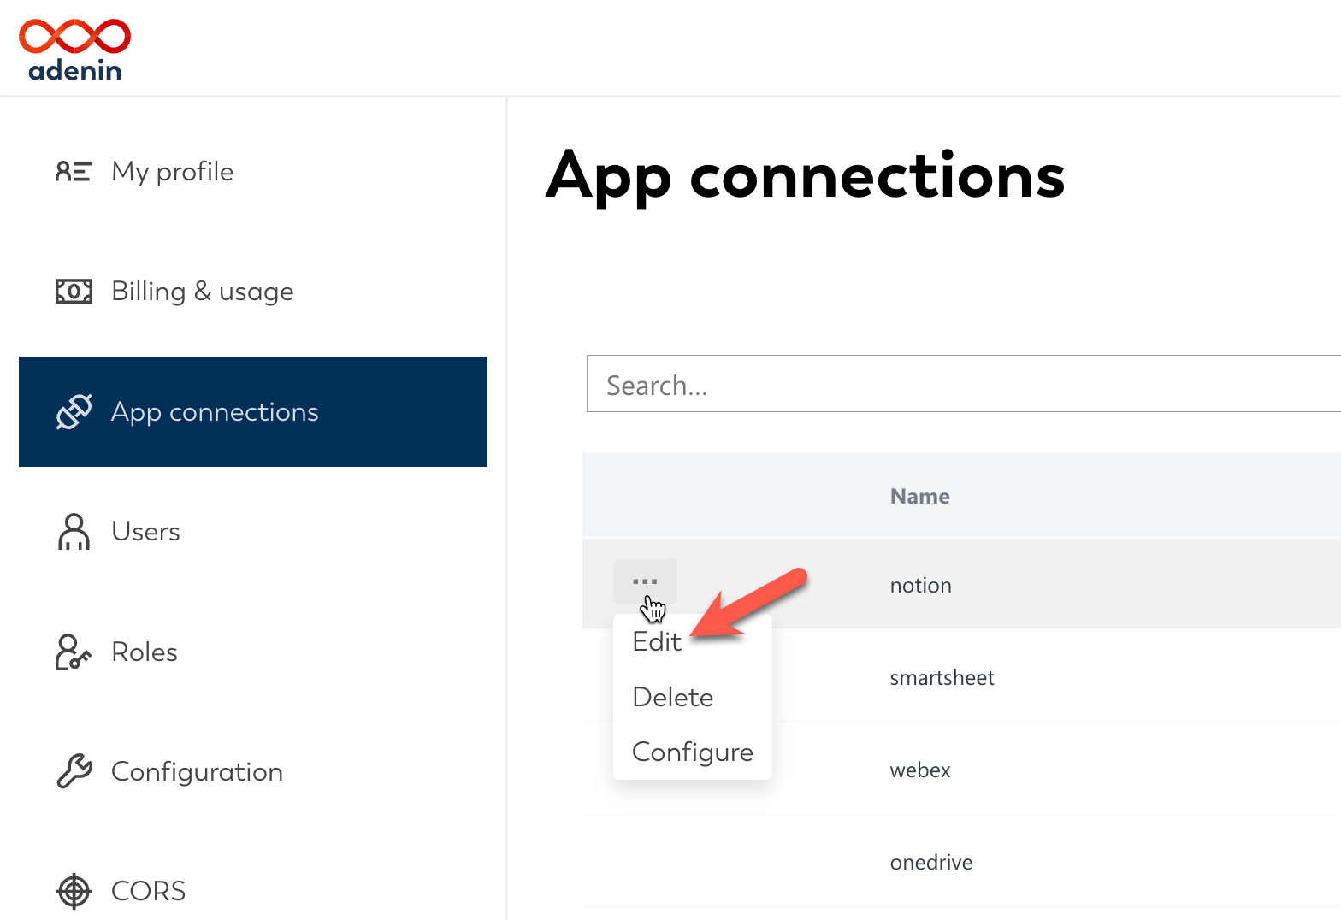The height and width of the screenshot is (920, 1341).
Task: Select Delete in the open context menu
Action: pyautogui.click(x=672, y=697)
